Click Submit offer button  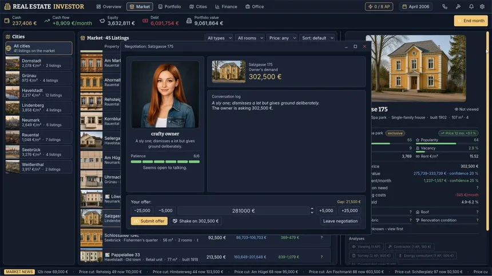pyautogui.click(x=149, y=221)
